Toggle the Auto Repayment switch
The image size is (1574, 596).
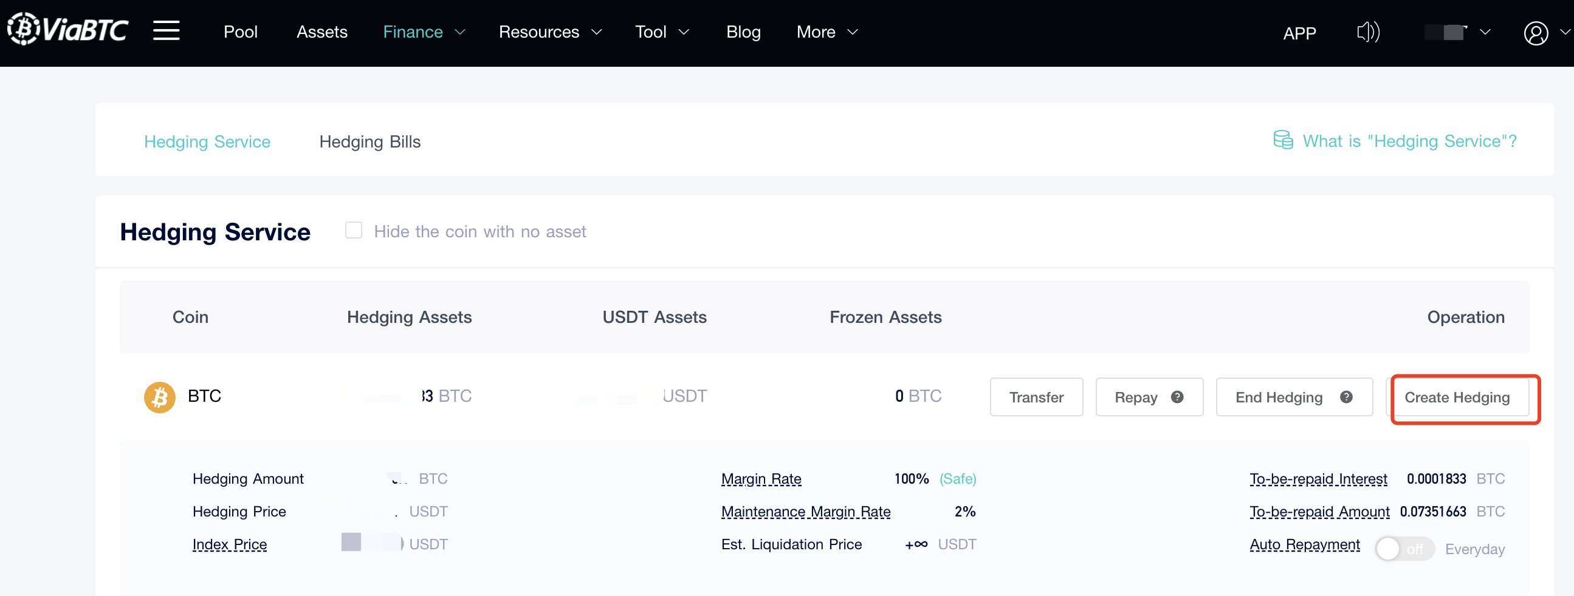pyautogui.click(x=1403, y=549)
